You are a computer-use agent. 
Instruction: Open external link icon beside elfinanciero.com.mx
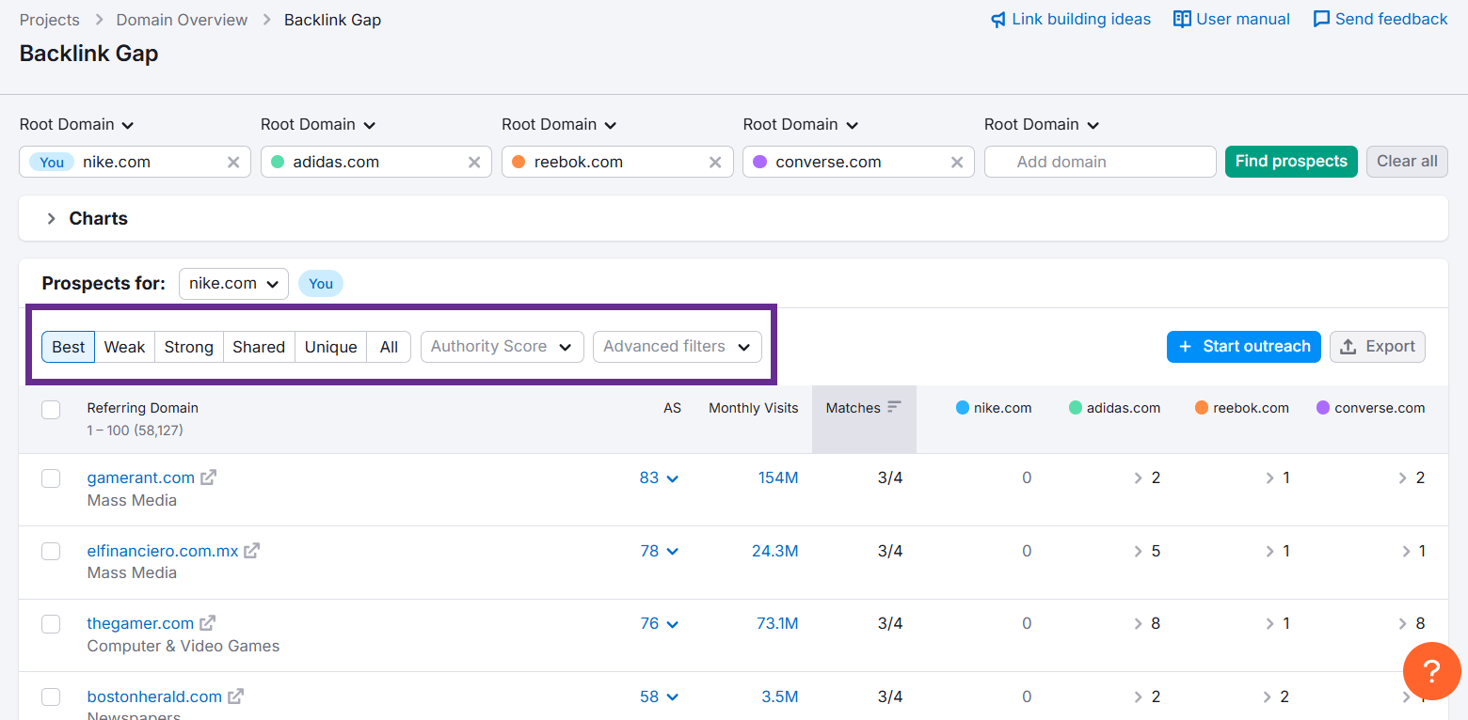tap(252, 551)
